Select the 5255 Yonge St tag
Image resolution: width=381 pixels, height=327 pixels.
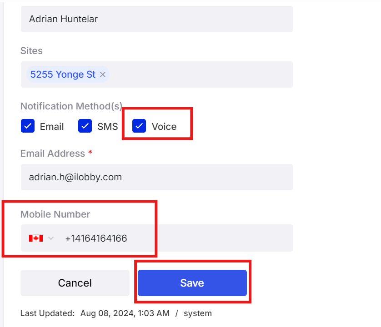(63, 74)
